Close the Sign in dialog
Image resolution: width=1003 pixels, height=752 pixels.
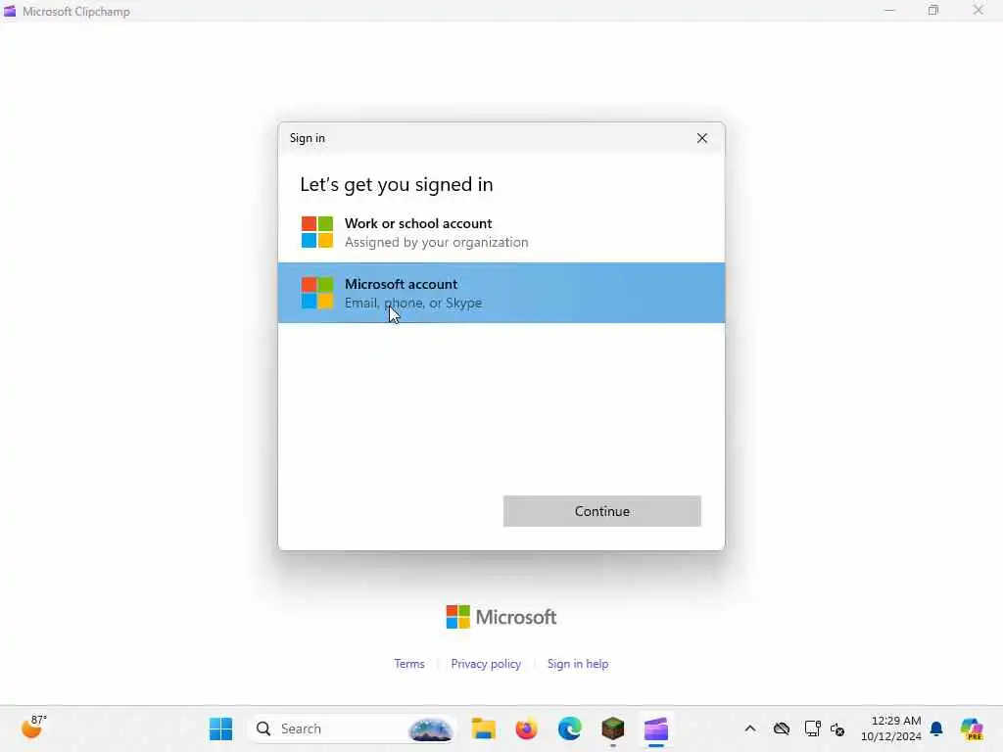(x=701, y=138)
